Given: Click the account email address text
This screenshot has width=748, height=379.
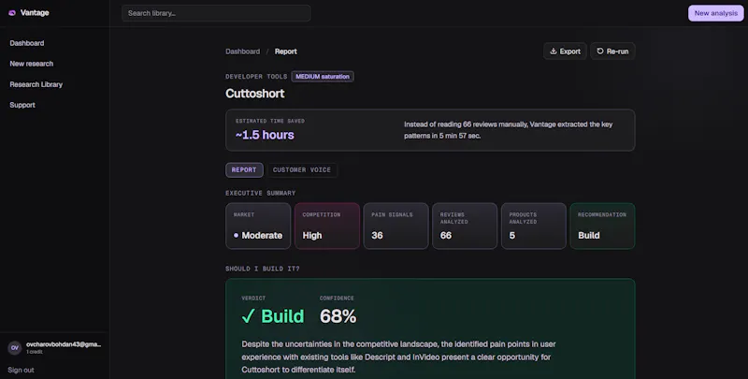Looking at the screenshot, I should click(x=64, y=344).
